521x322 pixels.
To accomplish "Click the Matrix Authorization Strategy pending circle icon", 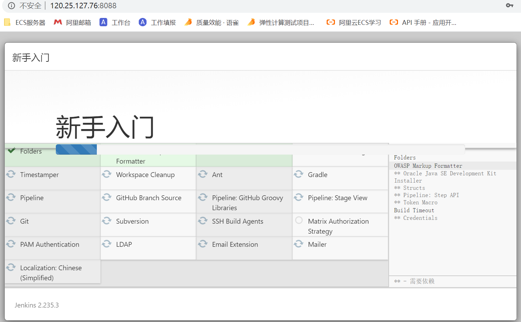I will (x=299, y=220).
